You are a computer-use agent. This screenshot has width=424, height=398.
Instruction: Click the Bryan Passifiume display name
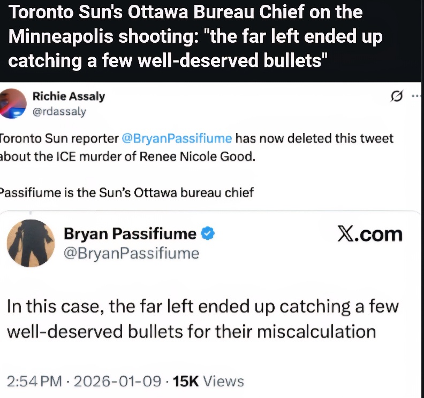[130, 233]
